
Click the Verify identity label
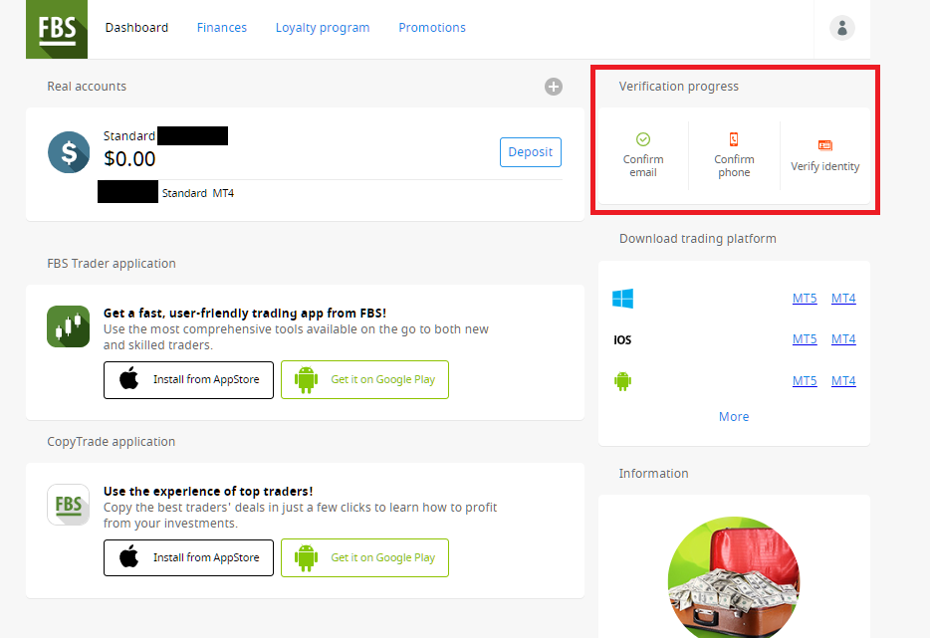coord(825,166)
